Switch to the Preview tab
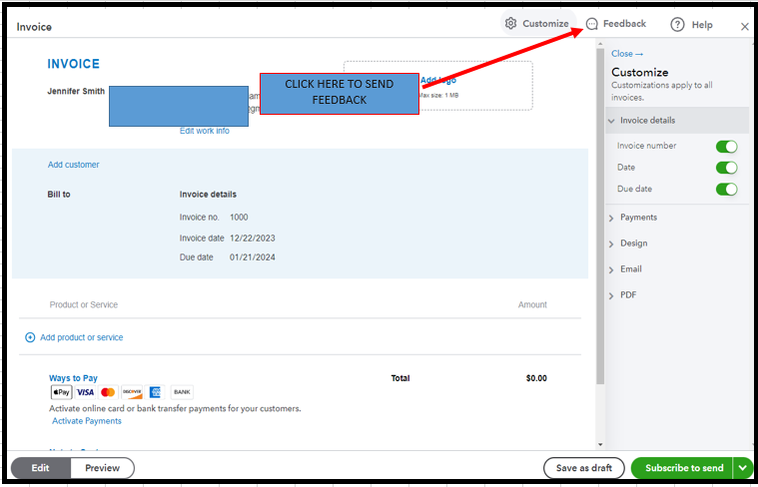 point(103,468)
